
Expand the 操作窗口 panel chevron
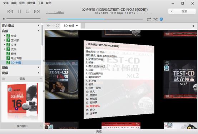pyautogui.click(x=41, y=126)
